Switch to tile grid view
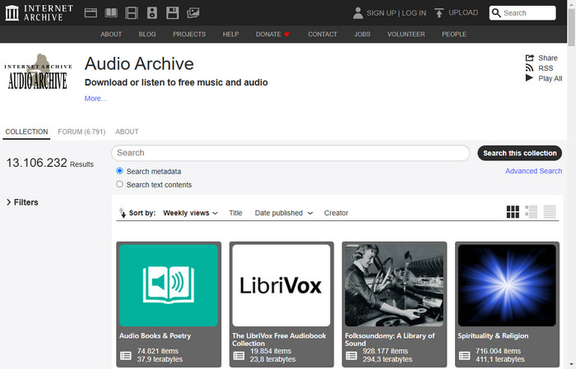Screen dimensions: 576x369 click(x=513, y=212)
